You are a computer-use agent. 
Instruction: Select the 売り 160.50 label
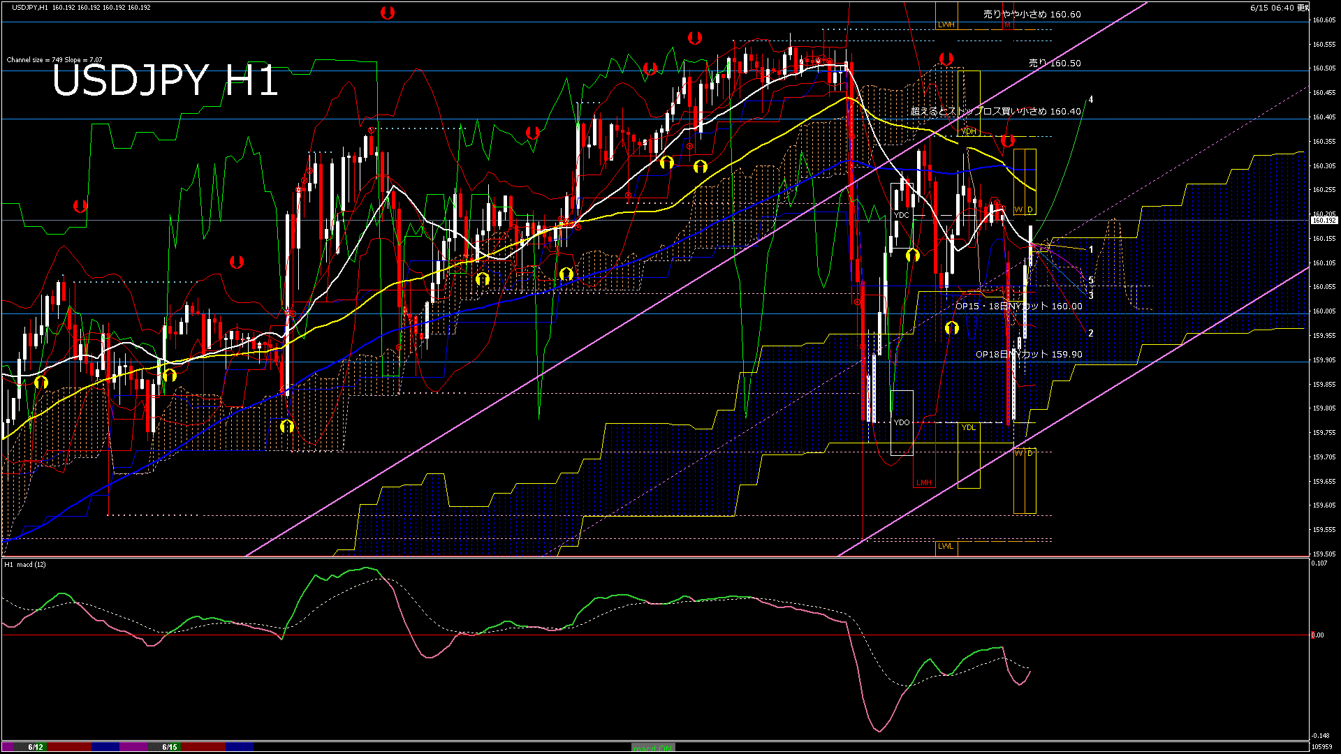1055,63
